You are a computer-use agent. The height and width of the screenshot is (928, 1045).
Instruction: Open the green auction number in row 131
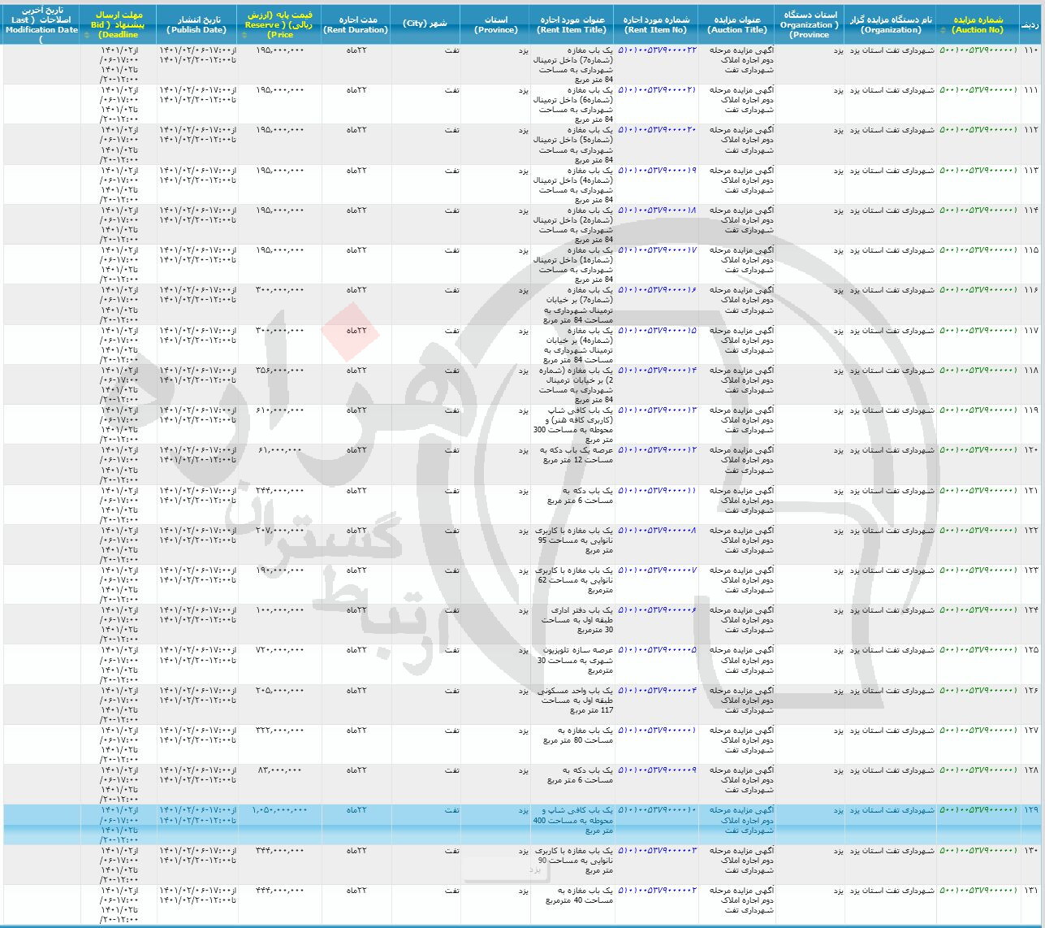point(978,891)
